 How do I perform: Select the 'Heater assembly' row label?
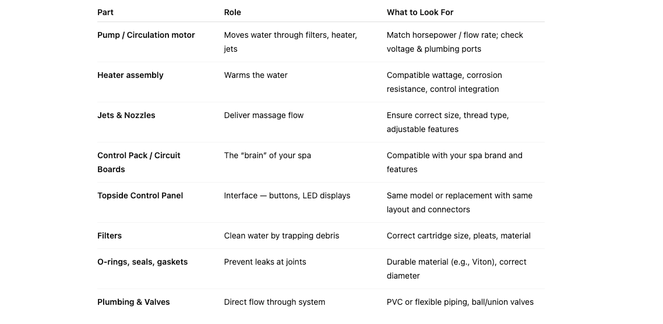(x=131, y=75)
